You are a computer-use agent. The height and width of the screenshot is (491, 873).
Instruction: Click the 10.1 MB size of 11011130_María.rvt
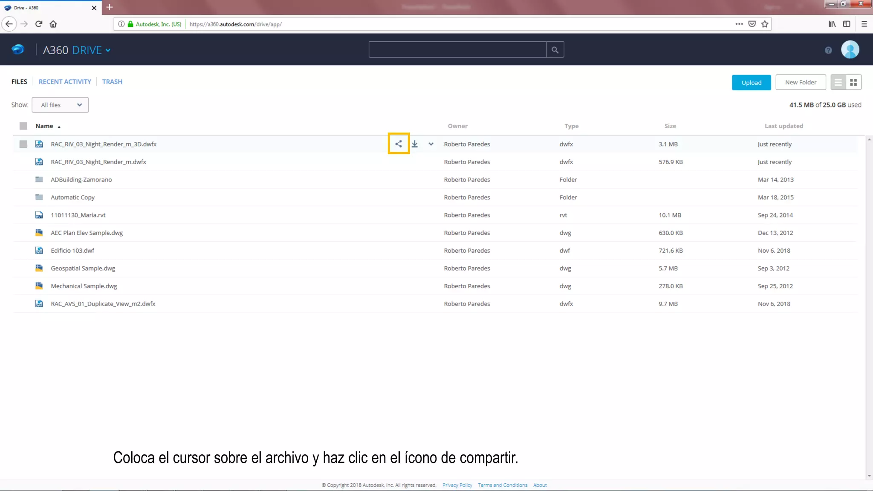pos(670,215)
